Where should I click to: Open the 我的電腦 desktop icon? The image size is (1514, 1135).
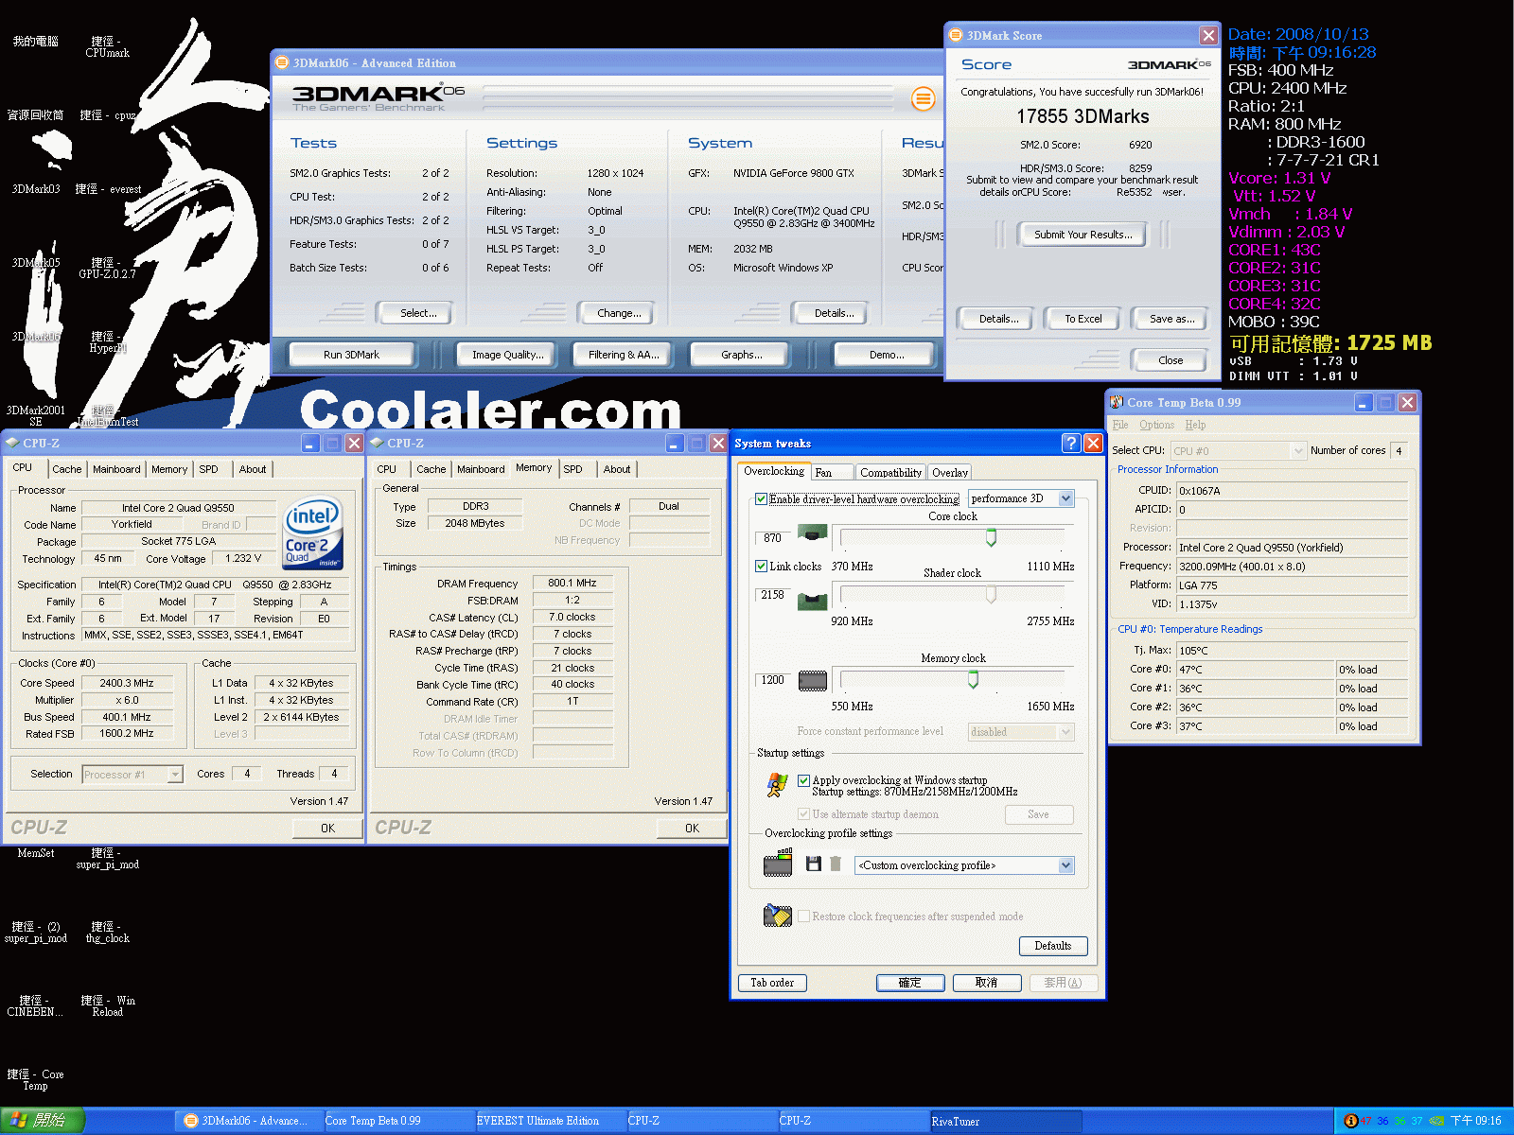click(x=35, y=42)
